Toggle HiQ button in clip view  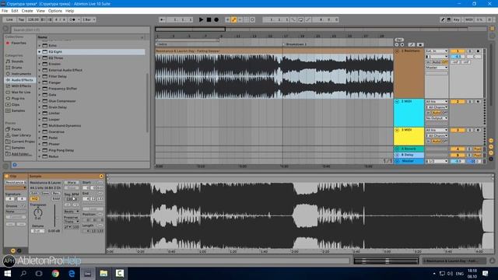tap(34, 199)
